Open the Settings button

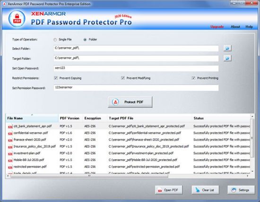pyautogui.click(x=241, y=190)
